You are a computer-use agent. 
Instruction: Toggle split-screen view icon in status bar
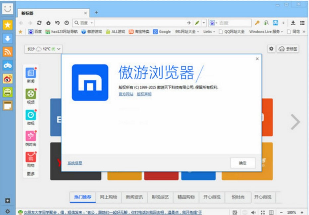tap(271, 212)
